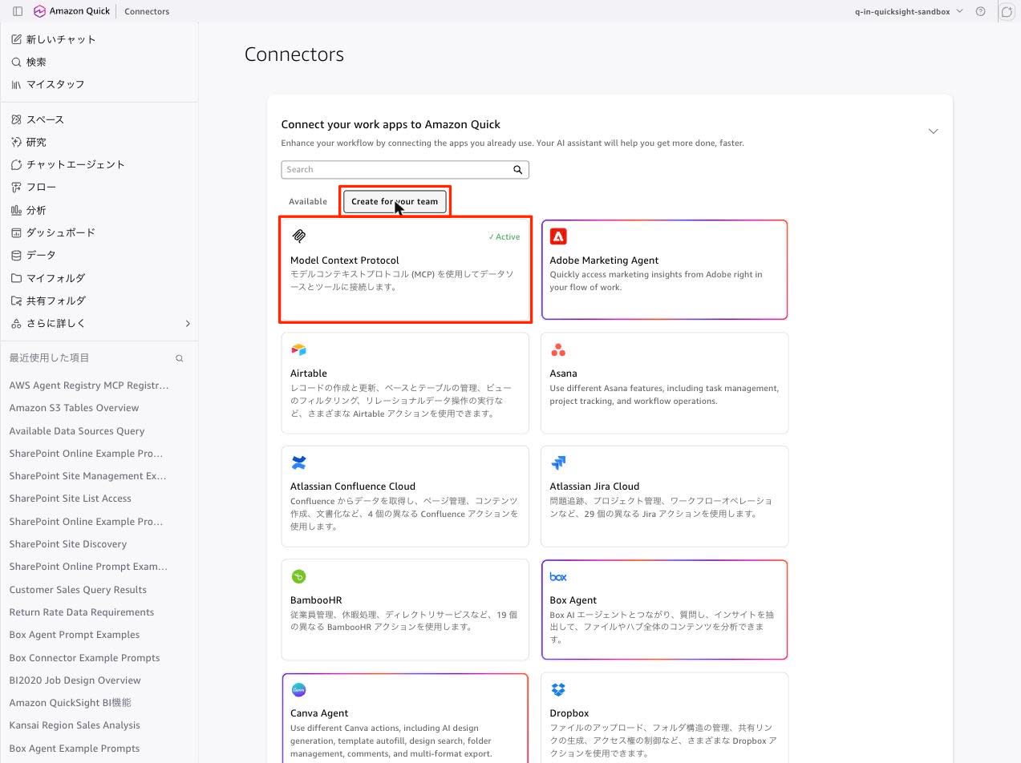Click the Box Agent logo icon
The image size is (1021, 763).
[x=558, y=576]
